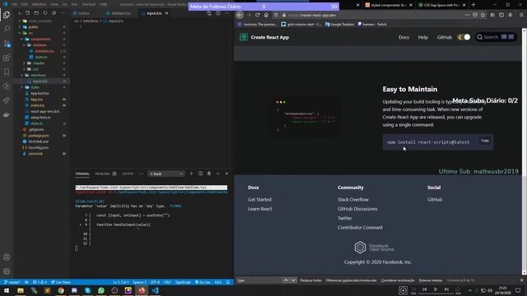The height and width of the screenshot is (296, 527).
Task: Toggle dark mode switch on website
Action: (464, 37)
